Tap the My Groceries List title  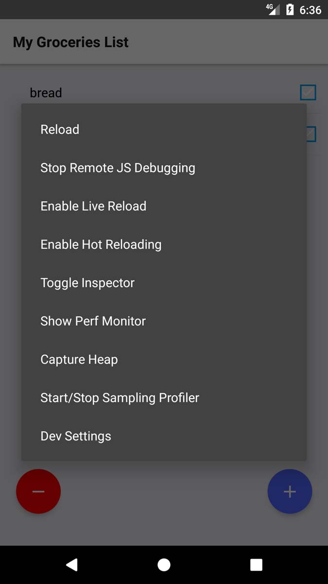click(70, 42)
